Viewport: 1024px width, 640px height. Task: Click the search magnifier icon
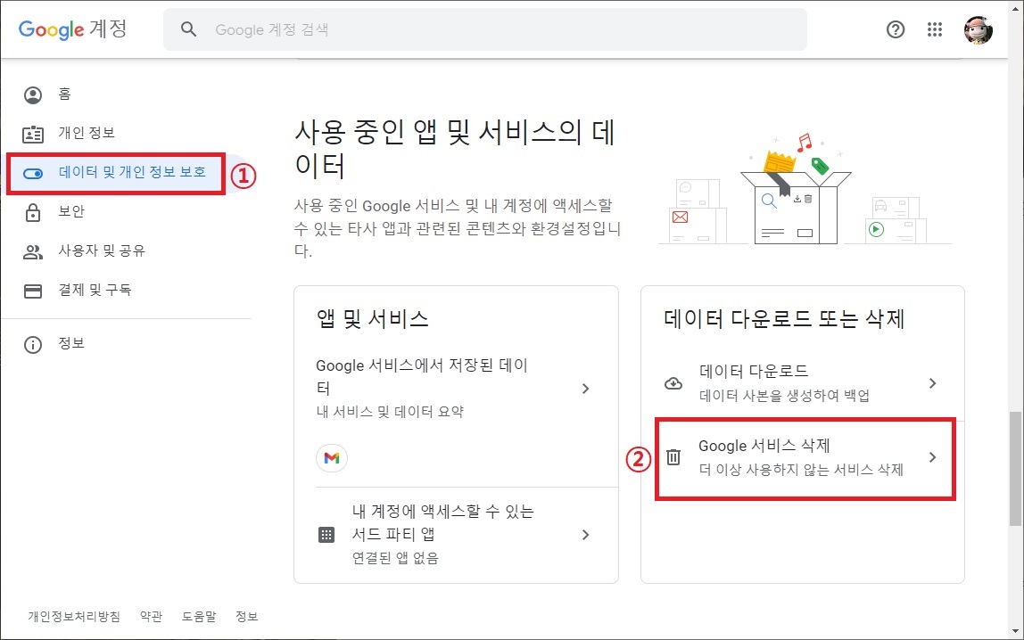coord(189,29)
